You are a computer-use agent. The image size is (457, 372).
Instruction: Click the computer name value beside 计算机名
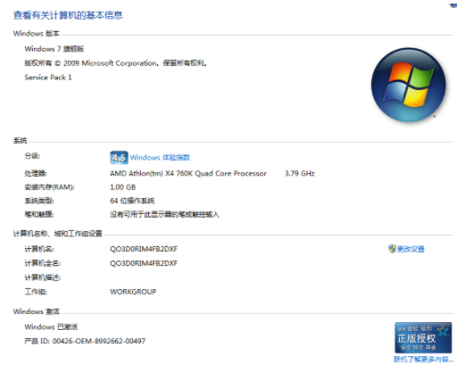click(x=144, y=249)
